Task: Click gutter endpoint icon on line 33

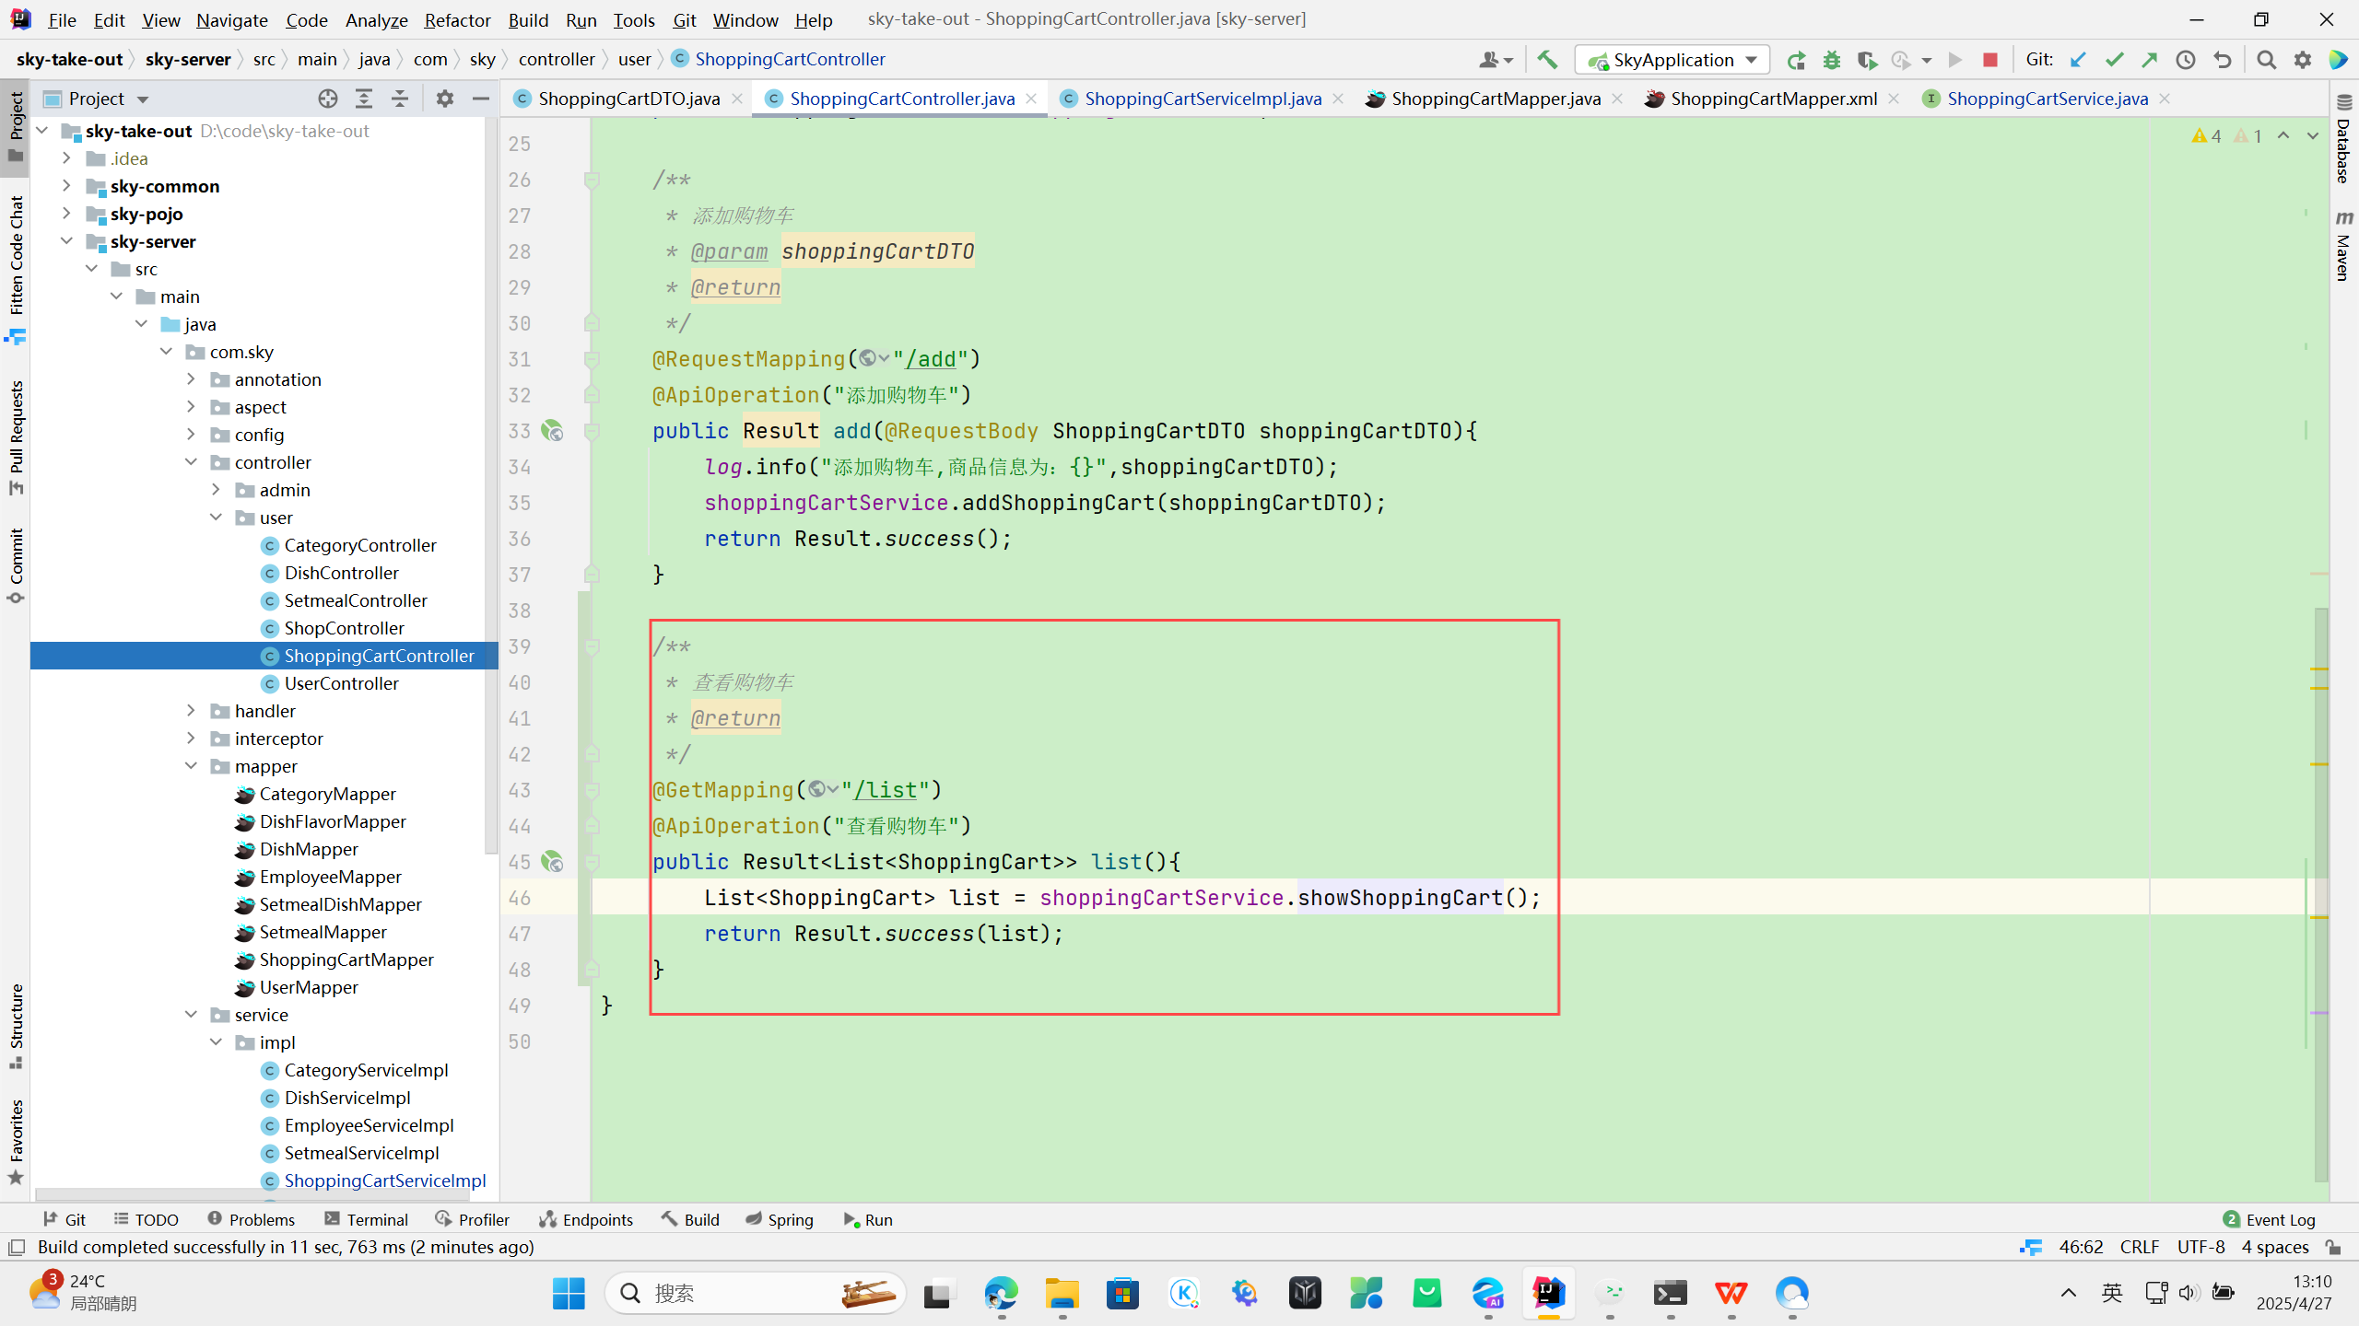Action: coord(552,431)
